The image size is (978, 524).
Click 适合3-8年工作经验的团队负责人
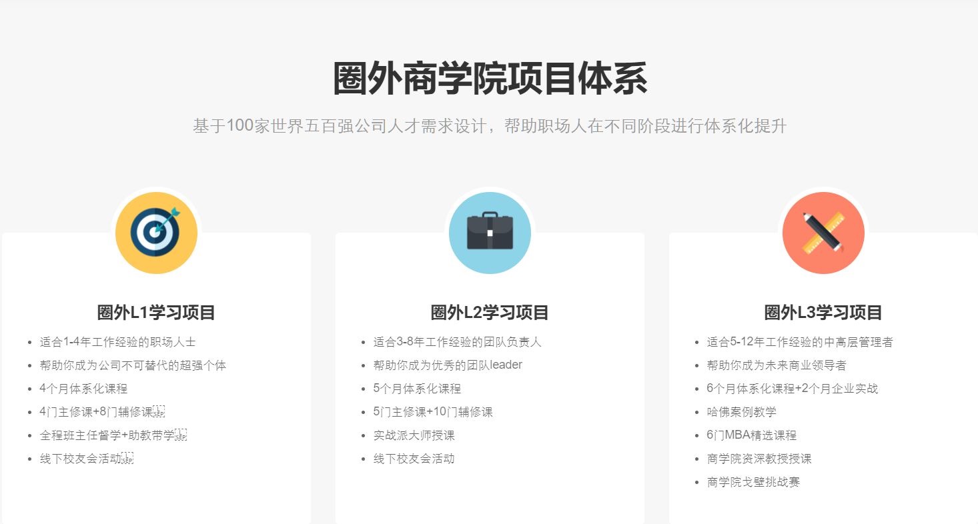[458, 342]
